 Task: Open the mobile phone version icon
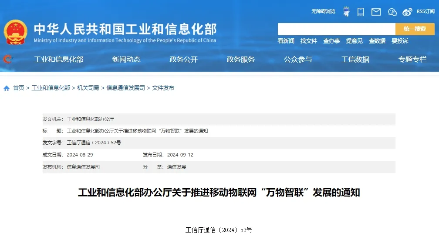[361, 12]
